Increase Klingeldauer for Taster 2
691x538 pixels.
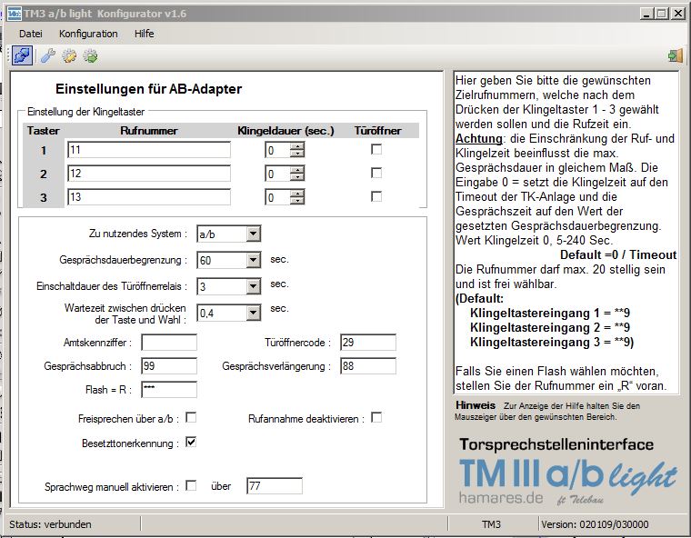[x=297, y=170]
